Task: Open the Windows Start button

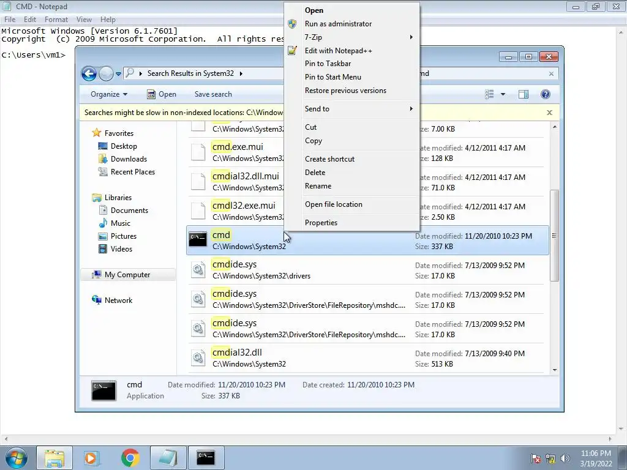Action: (16, 458)
